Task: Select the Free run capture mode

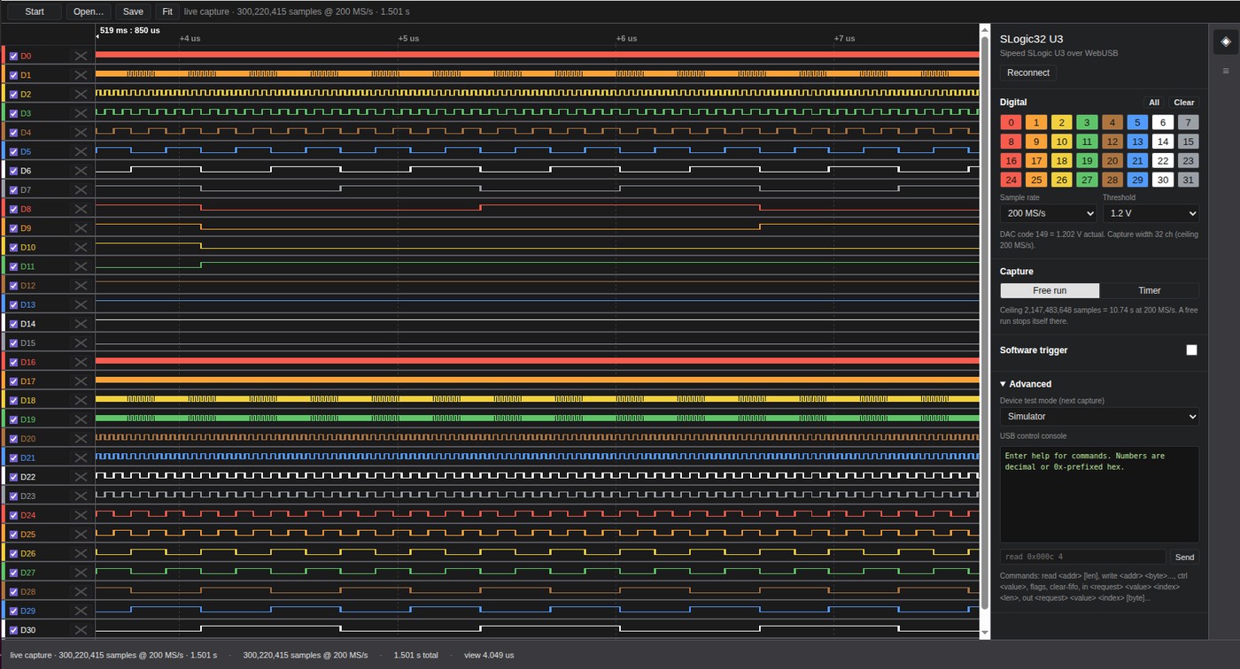Action: [1050, 290]
